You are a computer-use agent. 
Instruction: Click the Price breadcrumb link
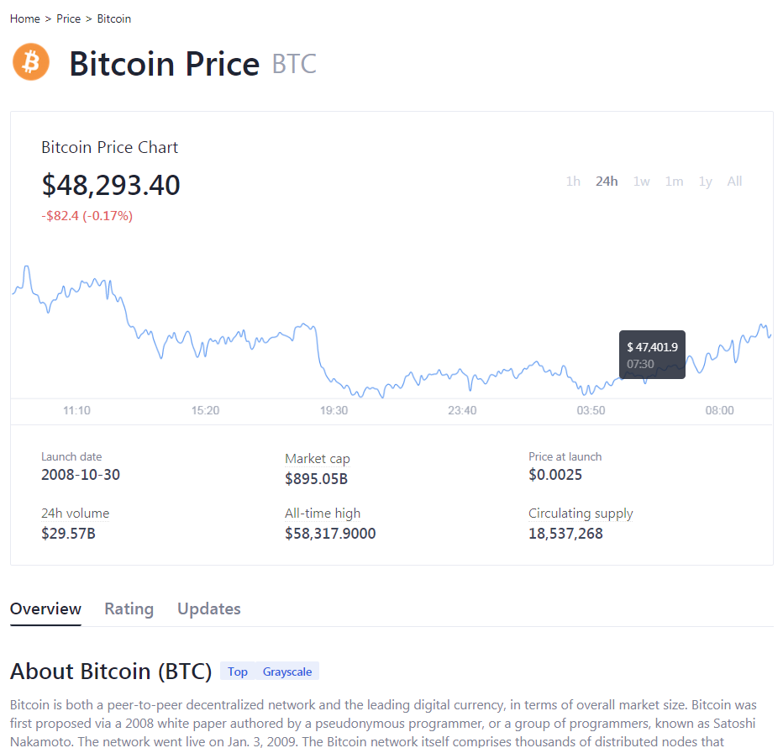click(68, 18)
